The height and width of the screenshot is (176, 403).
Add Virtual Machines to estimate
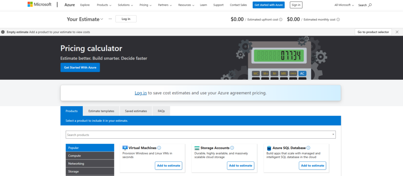[168, 165]
